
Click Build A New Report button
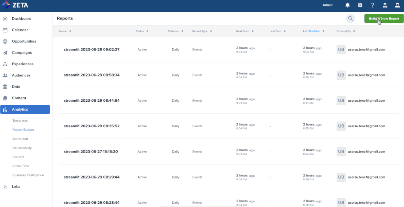click(x=384, y=19)
